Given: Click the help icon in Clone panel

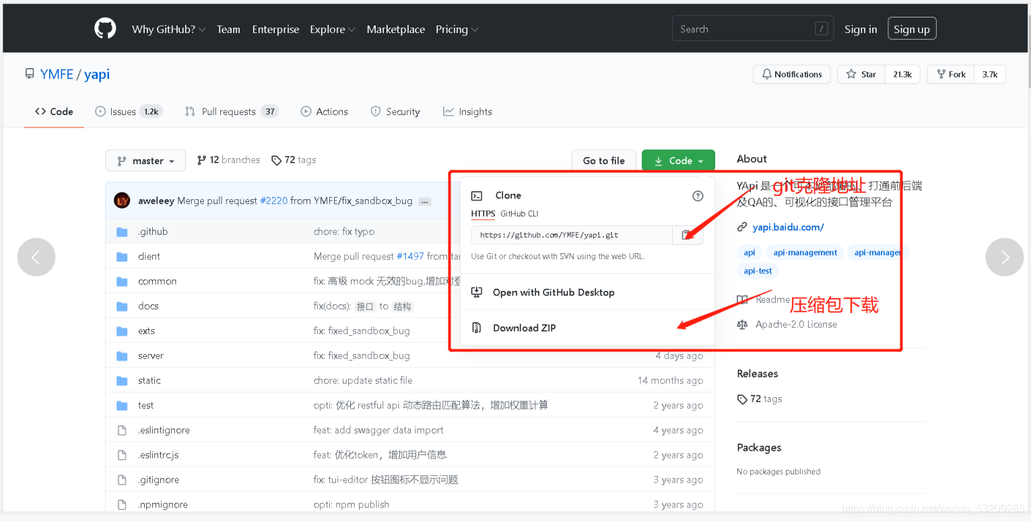Looking at the screenshot, I should point(698,196).
